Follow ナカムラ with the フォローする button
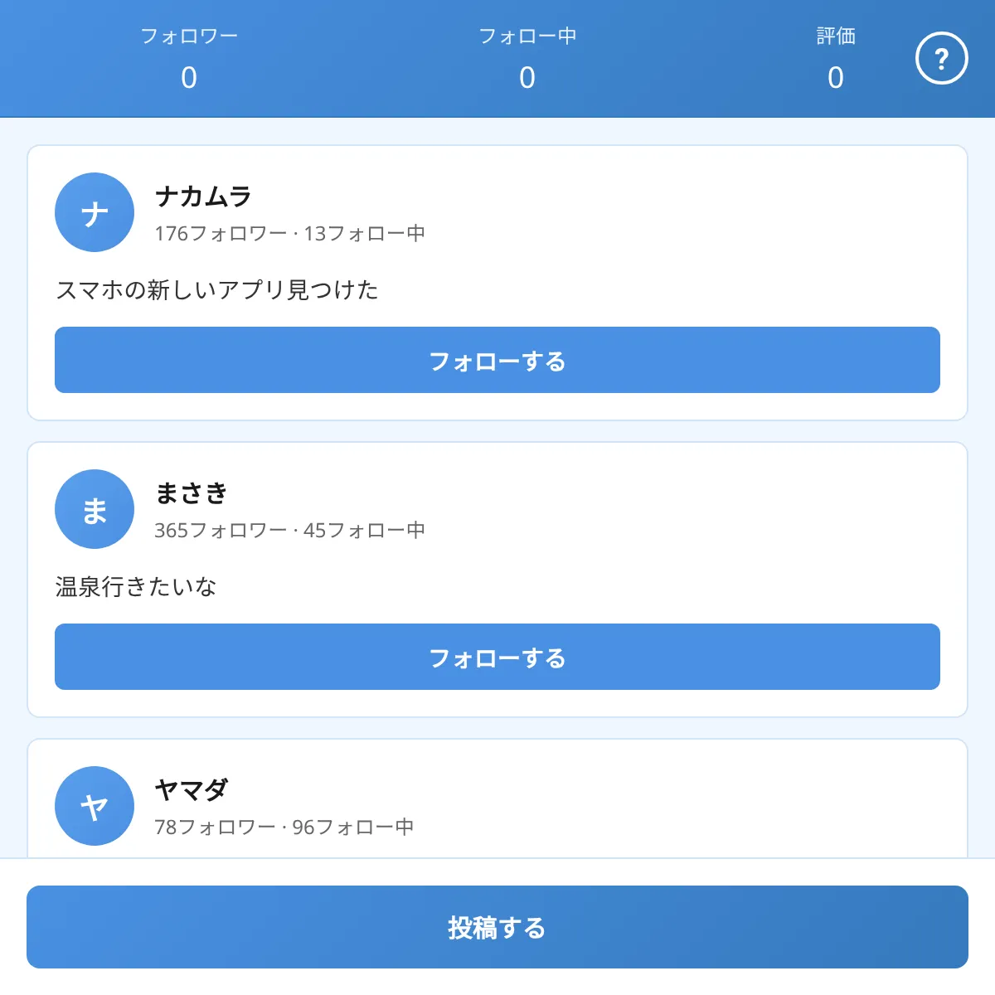 click(x=498, y=359)
